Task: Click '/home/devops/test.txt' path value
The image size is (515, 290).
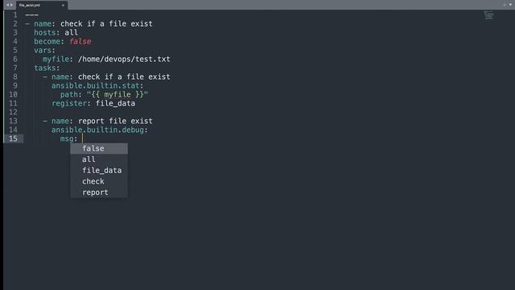Action: coord(124,59)
